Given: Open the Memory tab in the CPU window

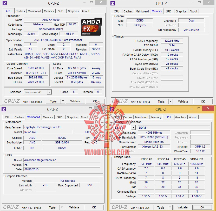Looking at the screenshot, I should click(49, 11).
